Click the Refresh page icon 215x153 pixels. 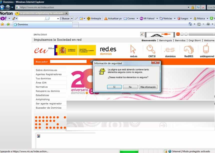198,7
